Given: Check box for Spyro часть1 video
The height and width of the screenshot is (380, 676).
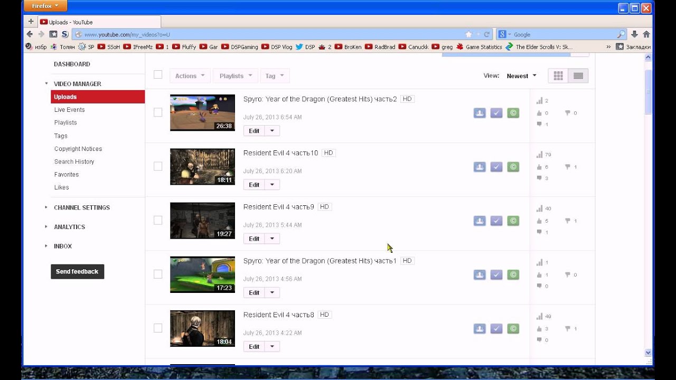Looking at the screenshot, I should point(158,274).
